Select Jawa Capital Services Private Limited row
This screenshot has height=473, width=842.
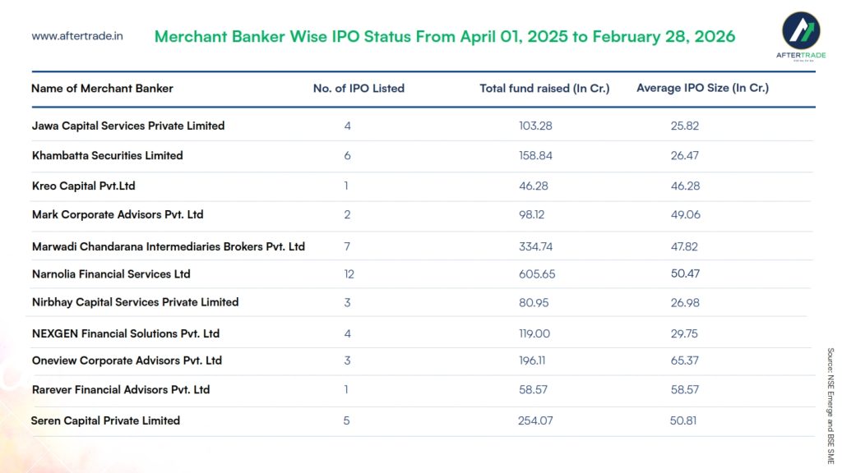click(128, 126)
